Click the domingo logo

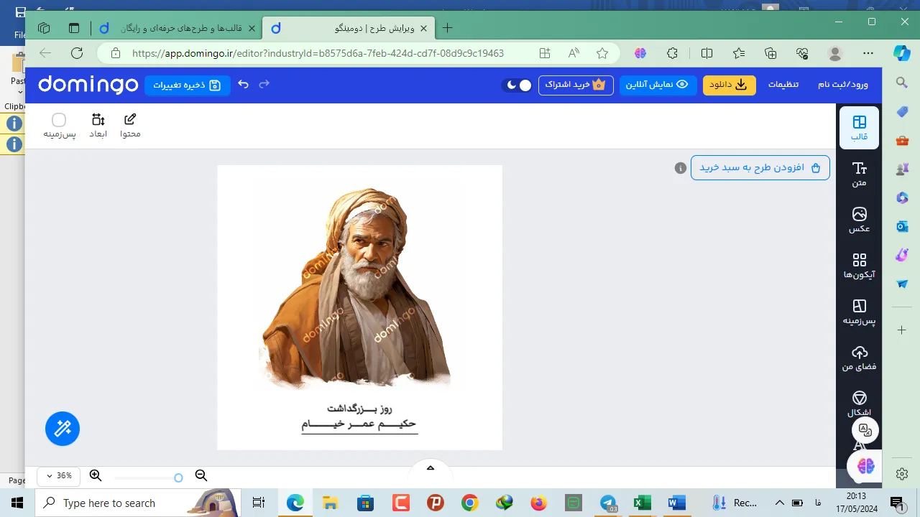tap(88, 85)
